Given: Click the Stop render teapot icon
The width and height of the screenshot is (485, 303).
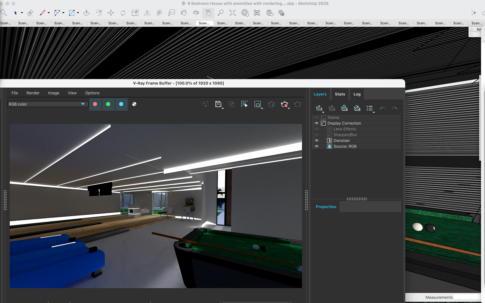Looking at the screenshot, I should (284, 104).
